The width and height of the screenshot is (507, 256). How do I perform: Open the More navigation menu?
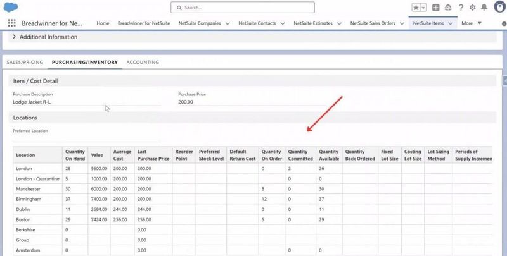pyautogui.click(x=472, y=23)
